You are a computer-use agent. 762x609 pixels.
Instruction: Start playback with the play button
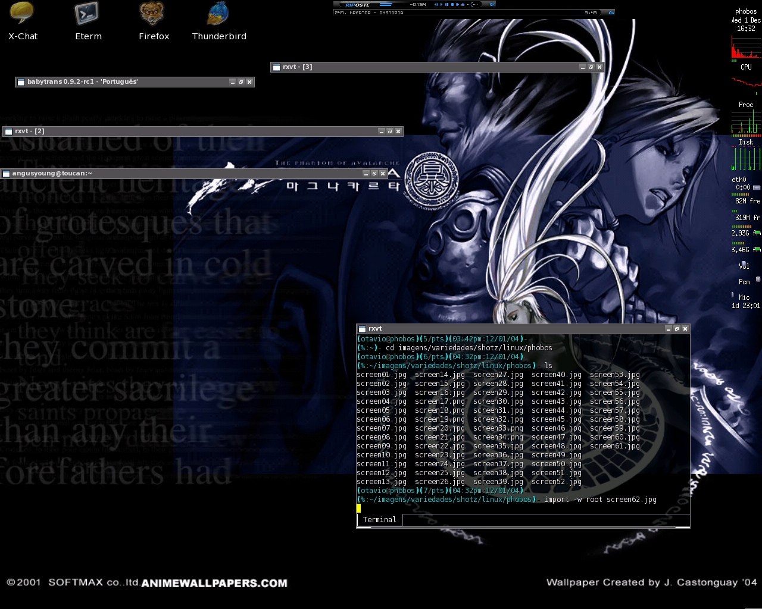441,4
